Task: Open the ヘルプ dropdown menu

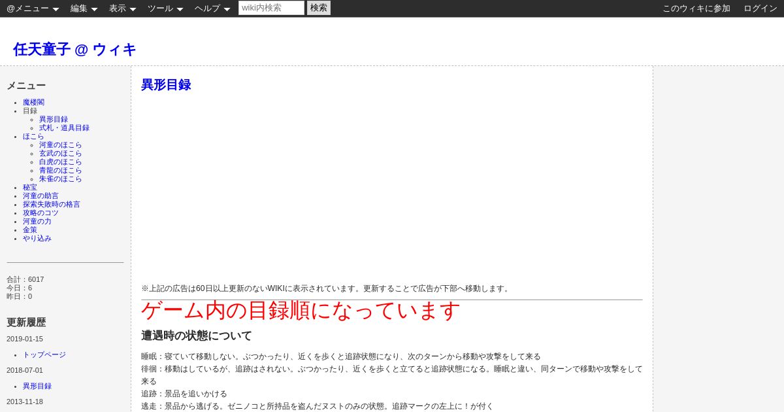Action: click(212, 9)
